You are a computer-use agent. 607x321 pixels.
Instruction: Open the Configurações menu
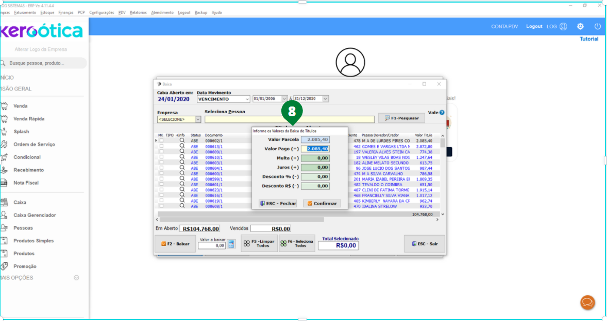click(x=102, y=12)
